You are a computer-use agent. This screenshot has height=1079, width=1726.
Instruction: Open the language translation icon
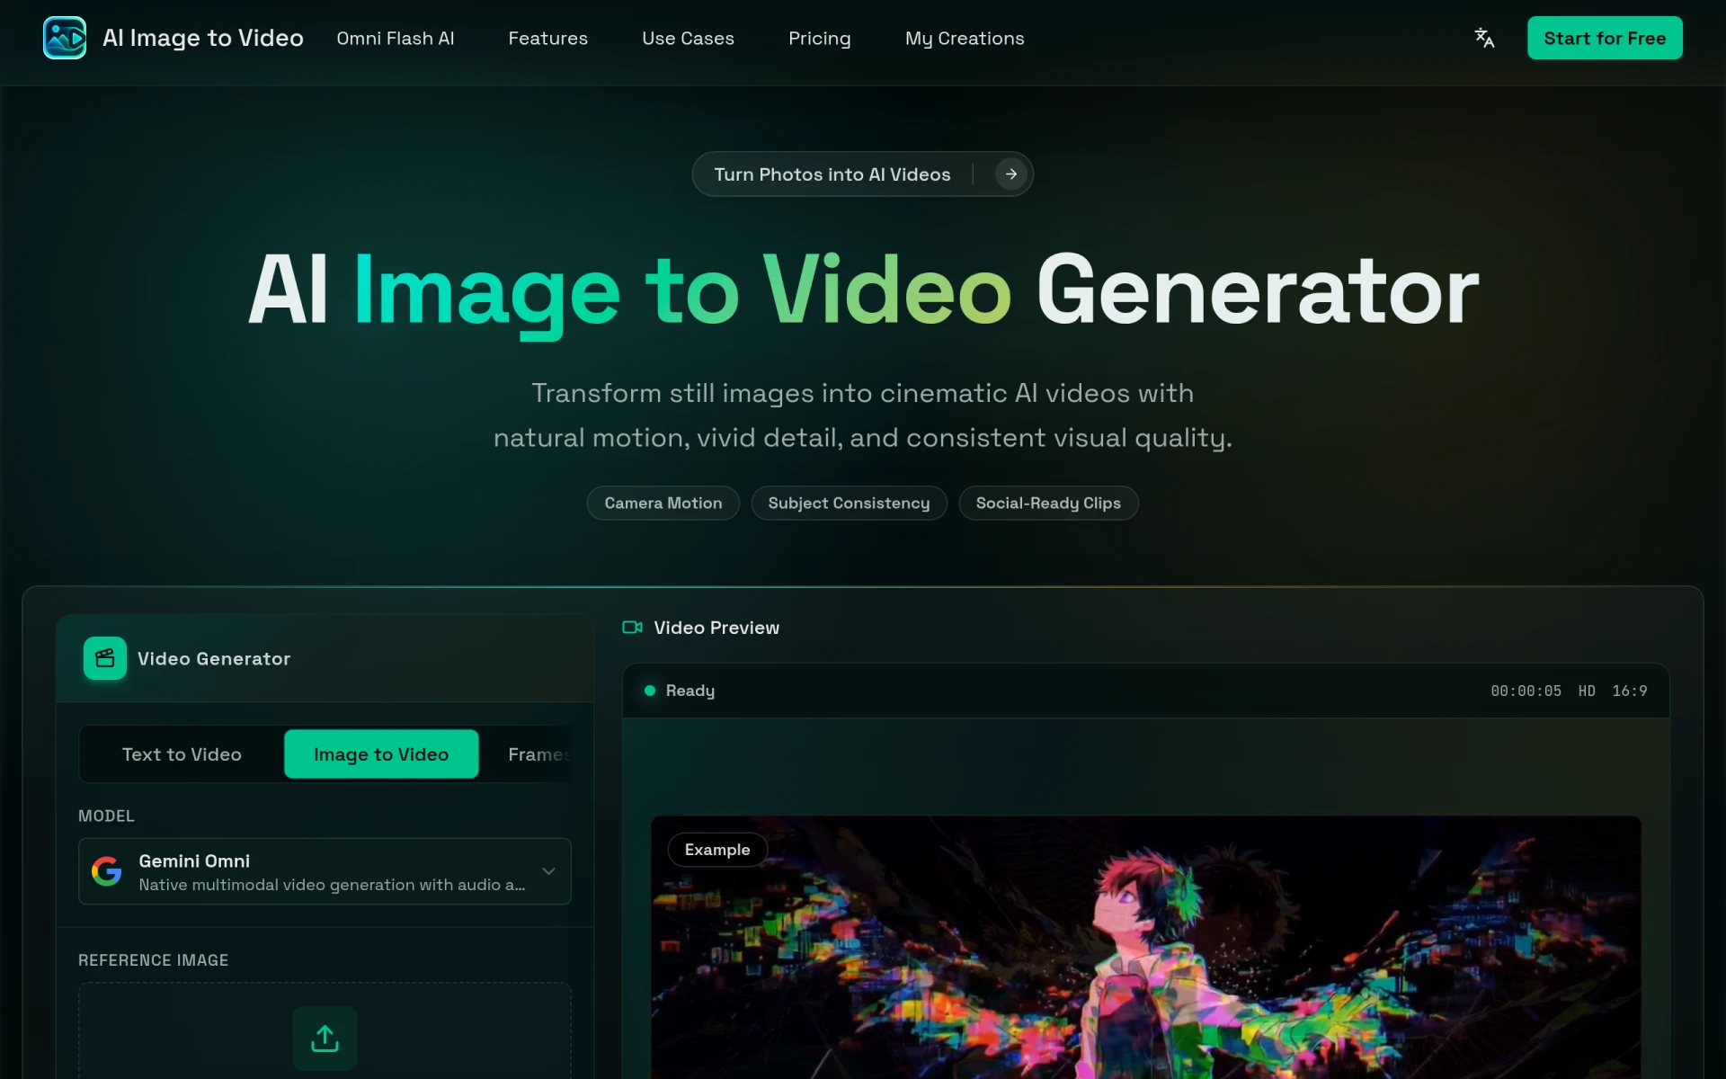pos(1484,38)
